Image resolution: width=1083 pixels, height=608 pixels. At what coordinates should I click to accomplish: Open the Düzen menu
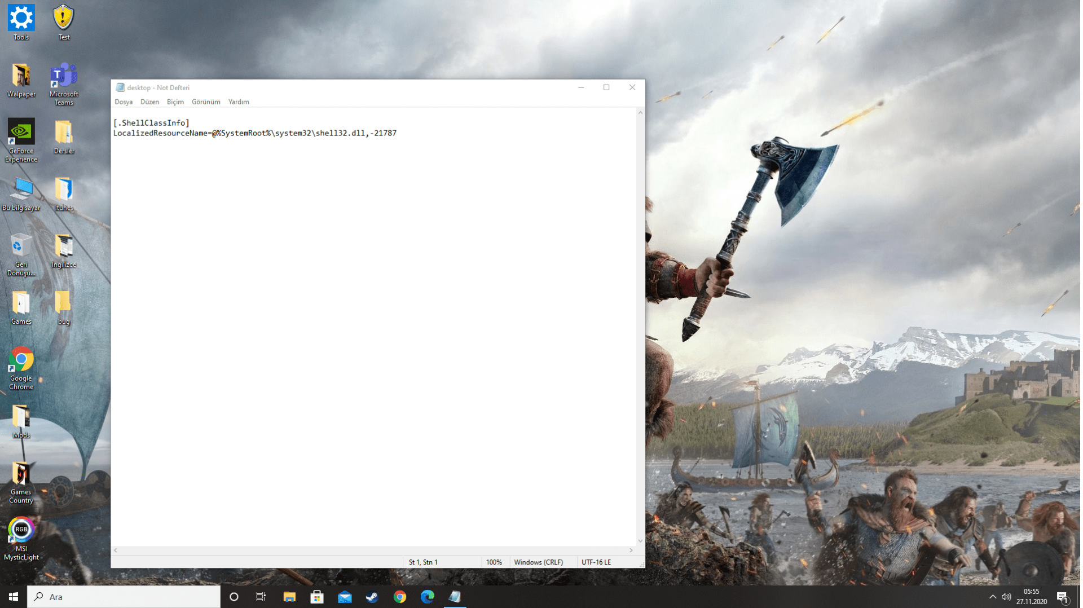pos(149,102)
